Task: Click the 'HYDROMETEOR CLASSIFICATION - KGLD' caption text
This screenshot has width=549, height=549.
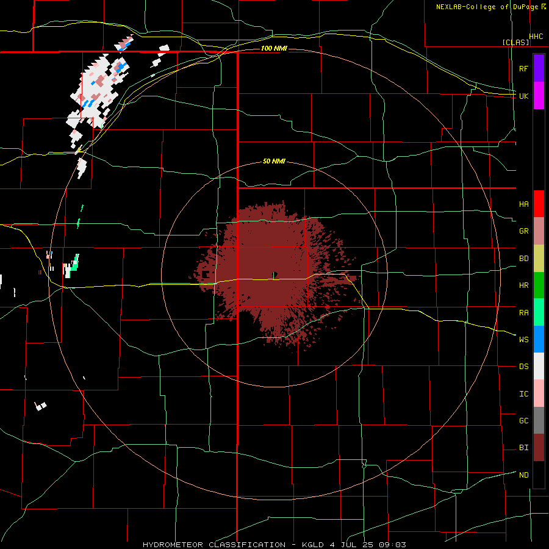Action: [x=234, y=545]
